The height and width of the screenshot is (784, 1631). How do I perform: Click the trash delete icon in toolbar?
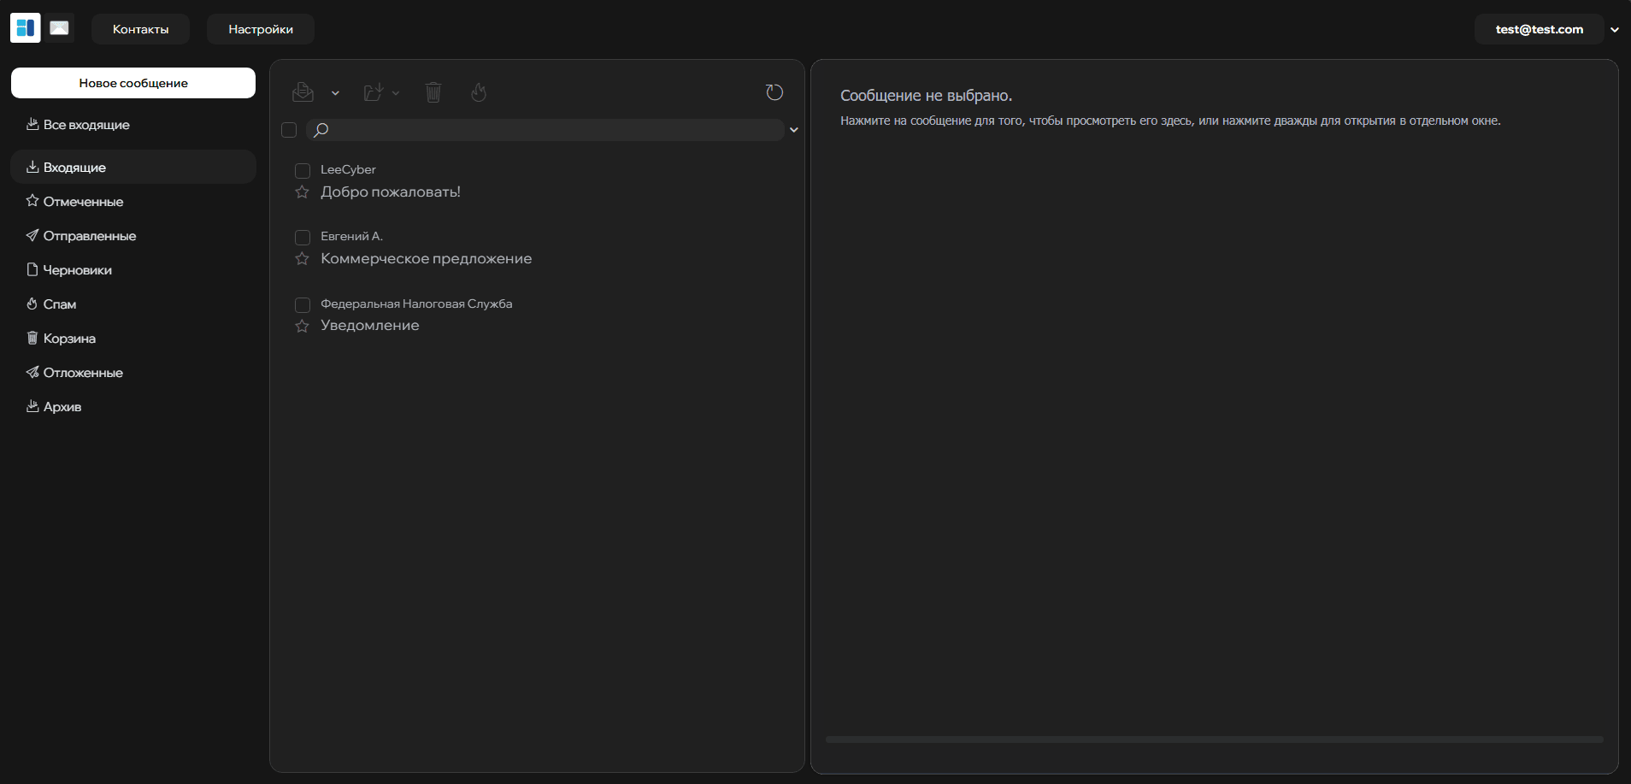coord(433,92)
